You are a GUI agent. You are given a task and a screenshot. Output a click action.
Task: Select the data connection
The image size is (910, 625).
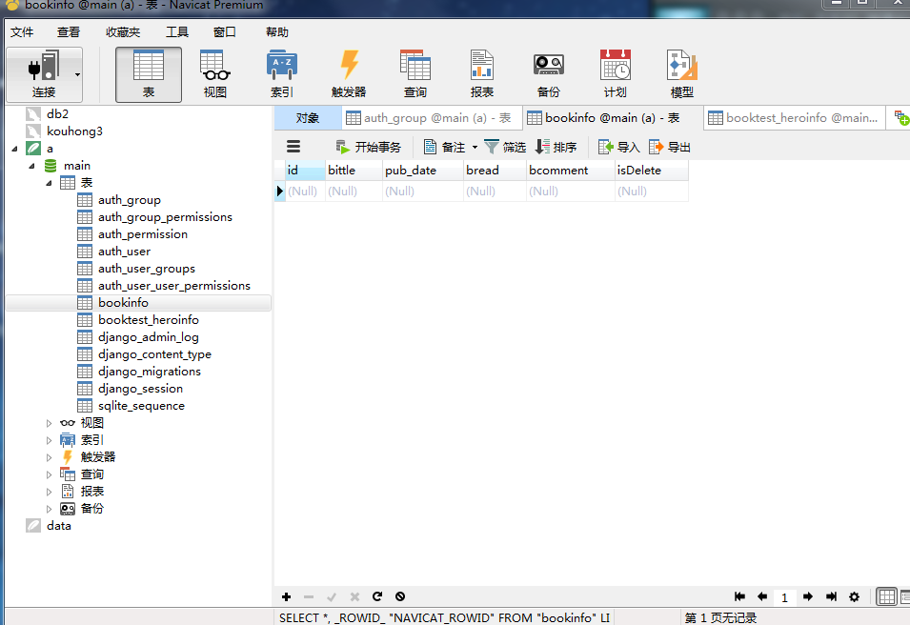pos(59,526)
